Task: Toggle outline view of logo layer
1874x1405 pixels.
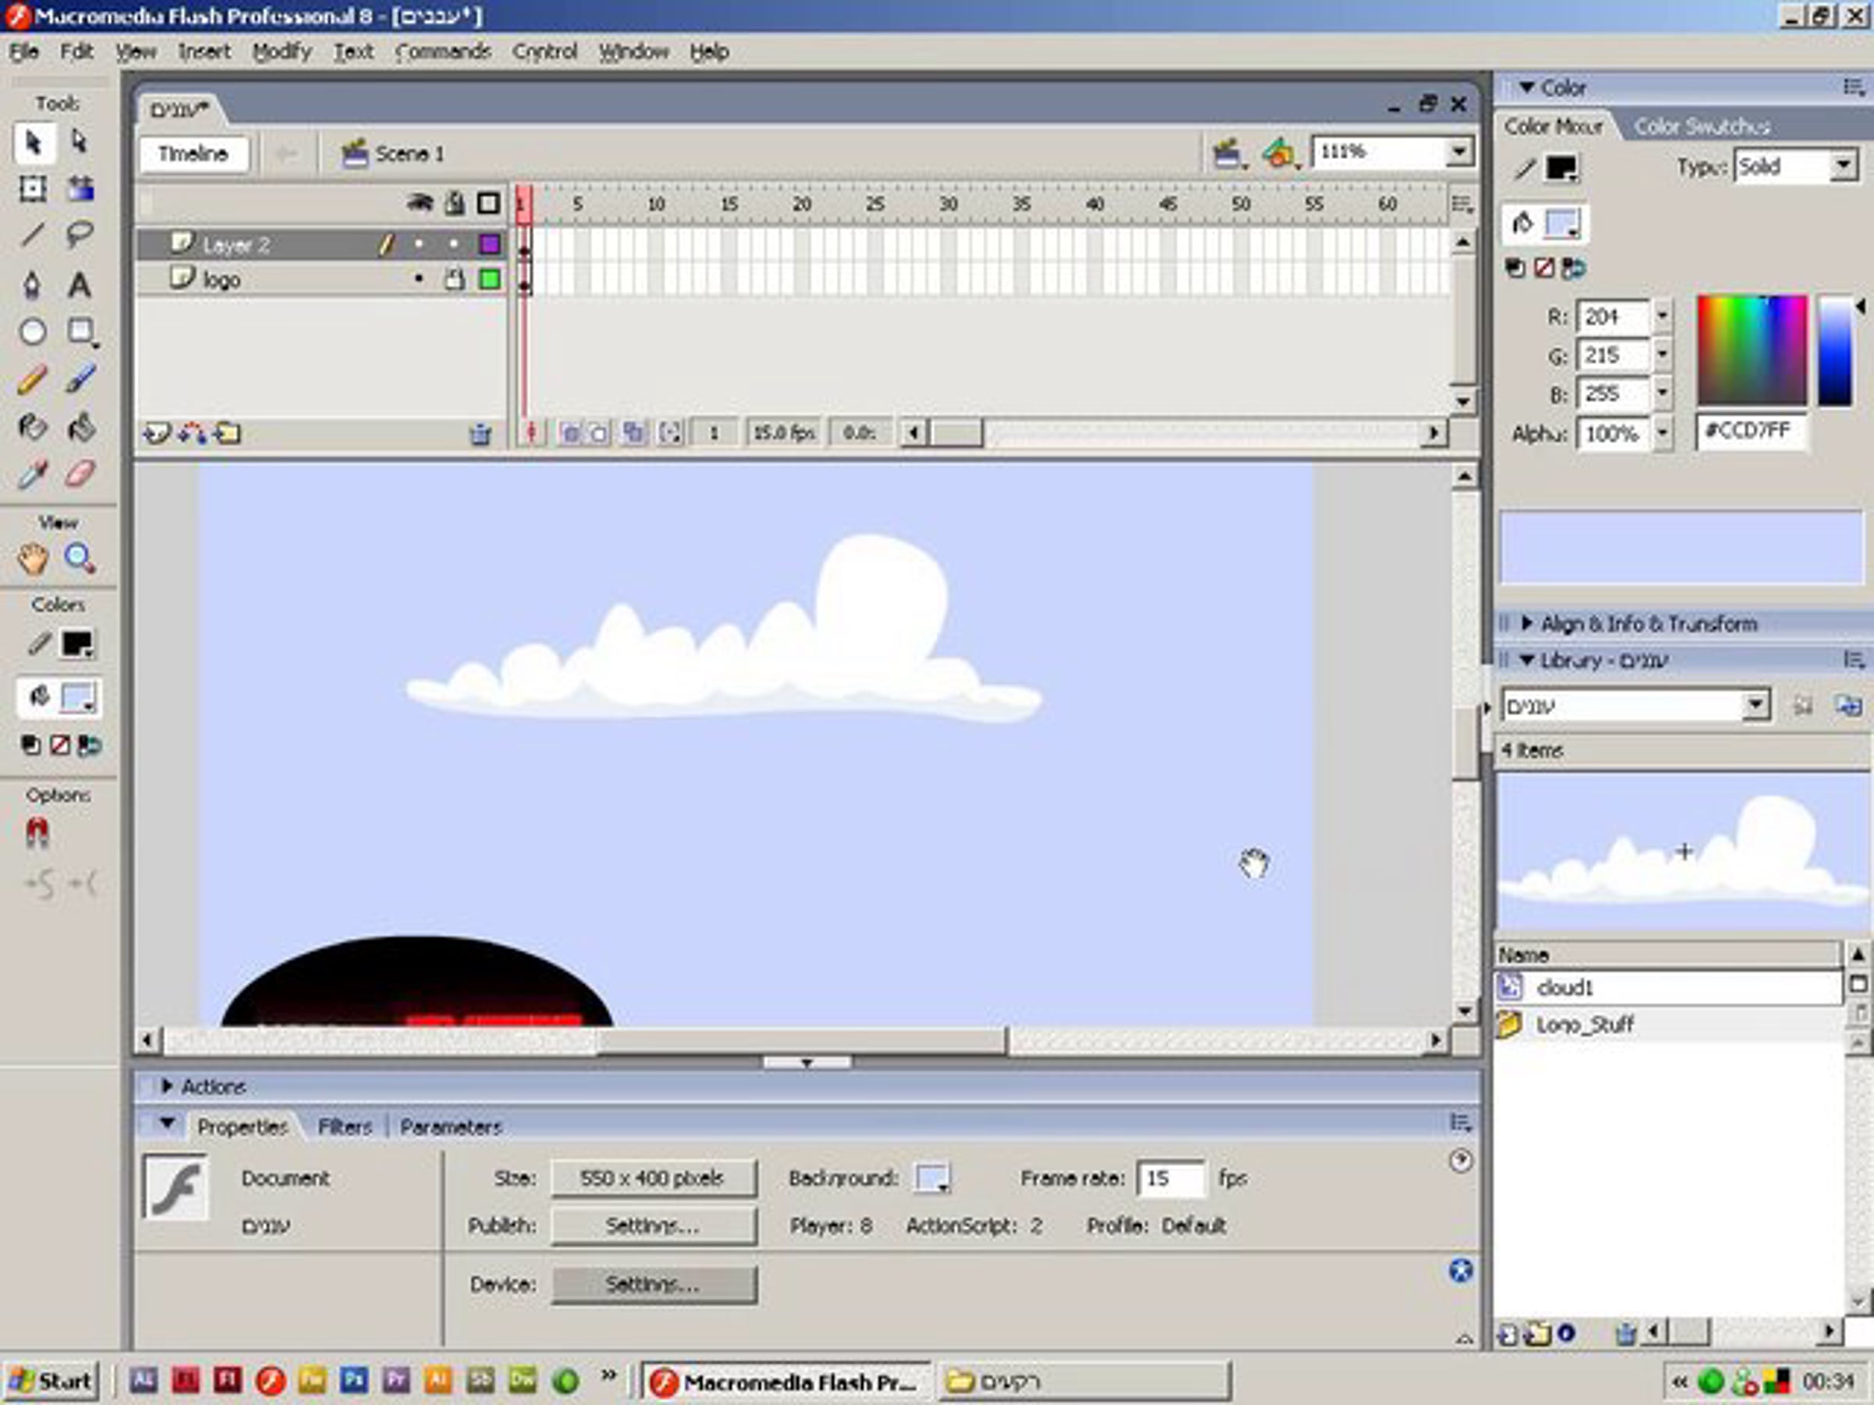Action: tap(489, 279)
